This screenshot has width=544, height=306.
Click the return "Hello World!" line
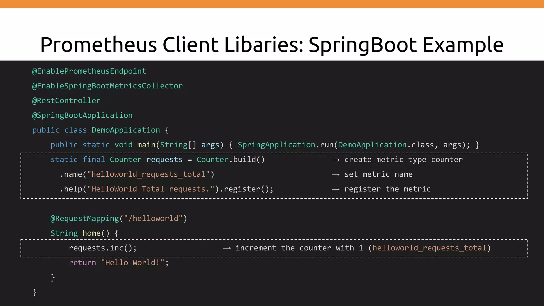click(118, 263)
